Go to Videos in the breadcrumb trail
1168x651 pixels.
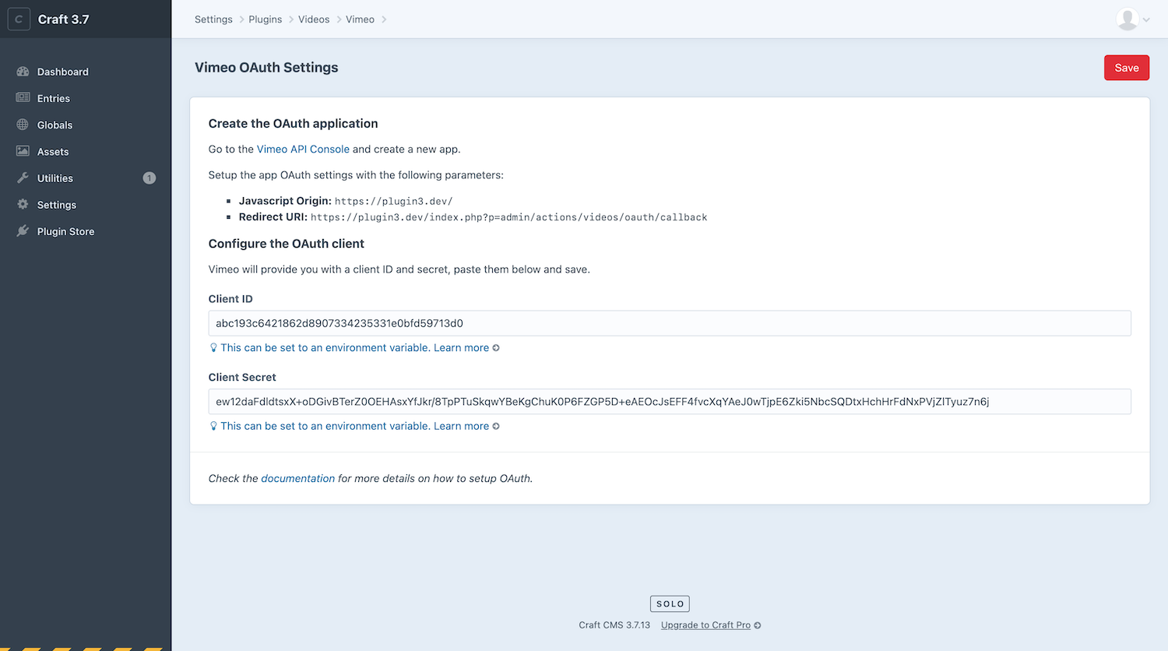pyautogui.click(x=314, y=19)
